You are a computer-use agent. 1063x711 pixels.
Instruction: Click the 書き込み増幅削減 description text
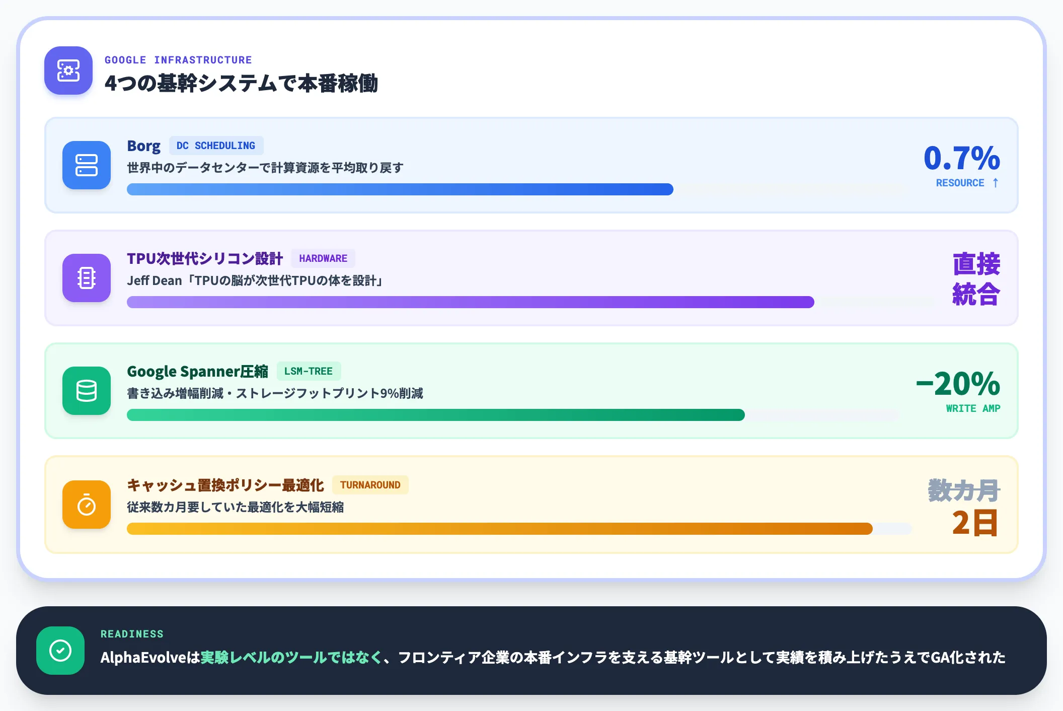pyautogui.click(x=275, y=393)
